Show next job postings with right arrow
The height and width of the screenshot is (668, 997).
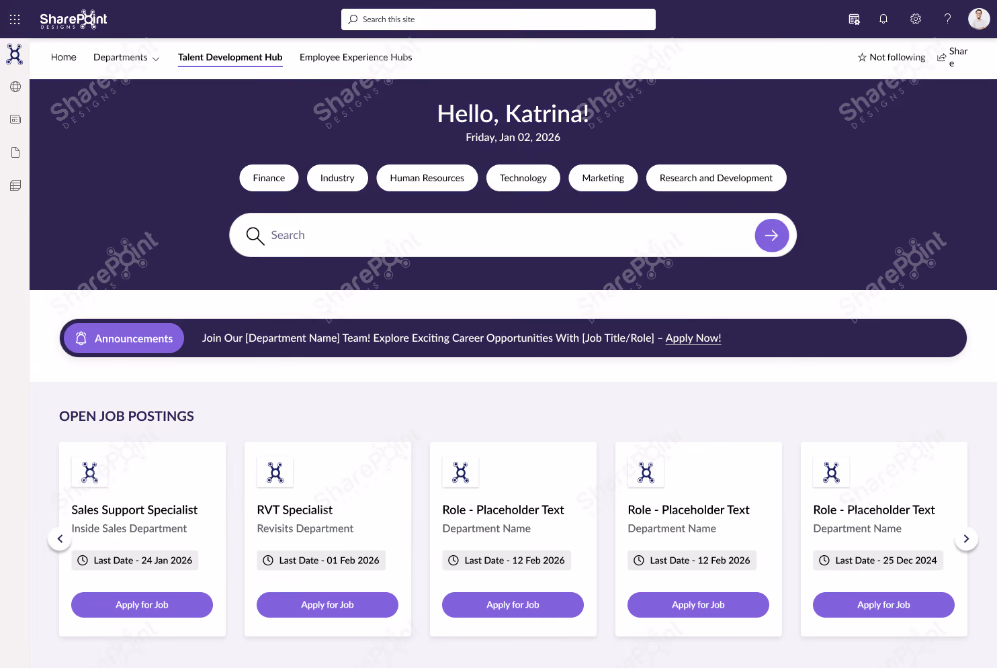(966, 538)
